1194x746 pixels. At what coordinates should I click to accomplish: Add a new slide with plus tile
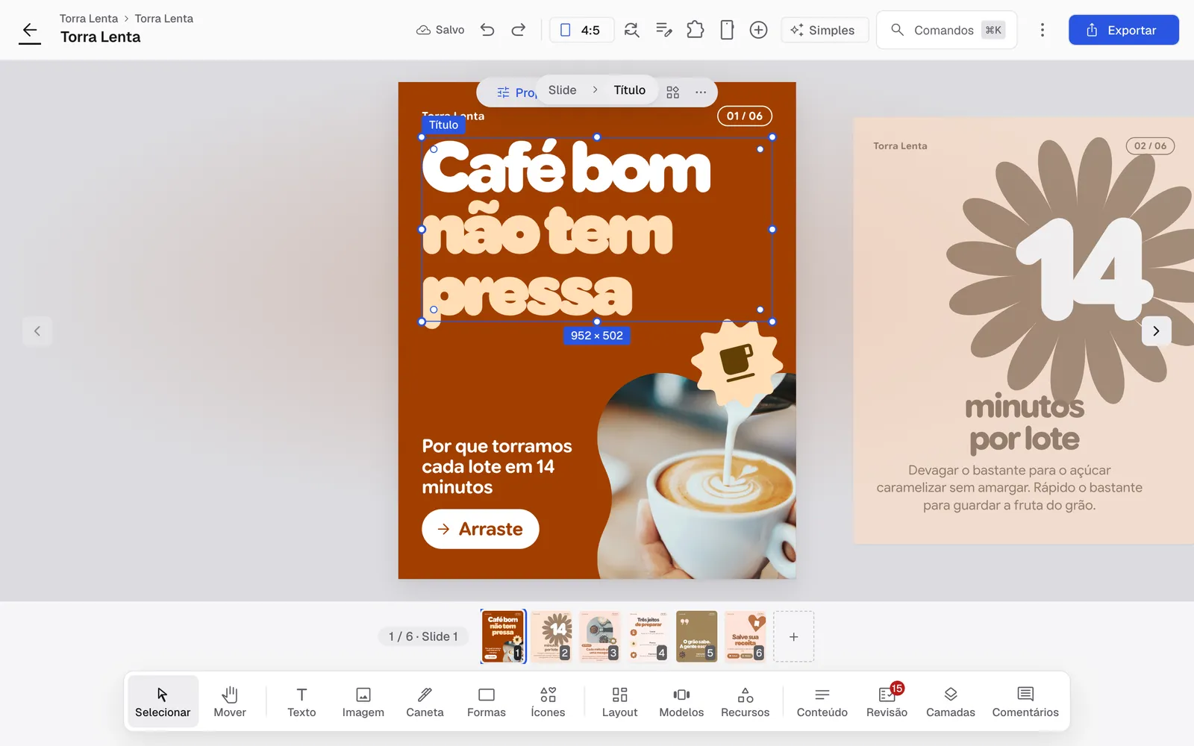pos(794,636)
